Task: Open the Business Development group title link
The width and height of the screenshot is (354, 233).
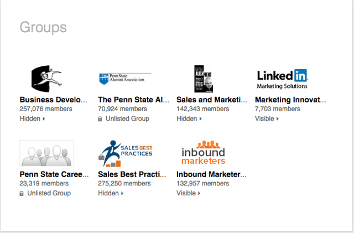Action: pos(54,100)
